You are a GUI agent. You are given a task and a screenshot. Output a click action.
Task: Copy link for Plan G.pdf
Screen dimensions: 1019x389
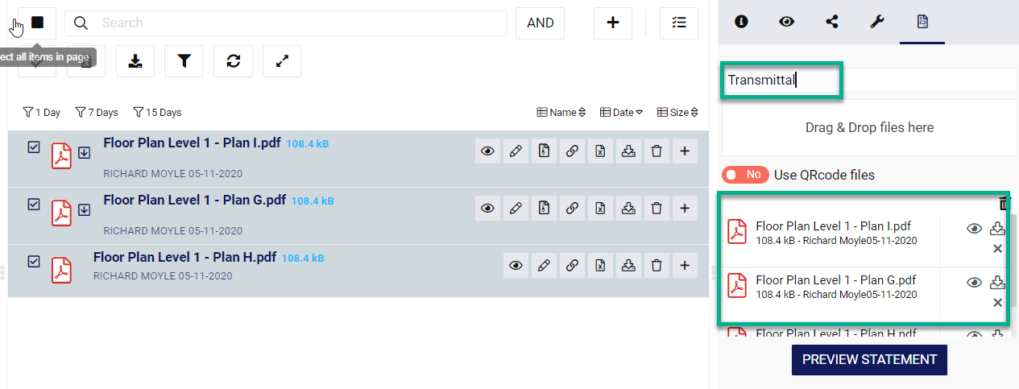tap(572, 208)
